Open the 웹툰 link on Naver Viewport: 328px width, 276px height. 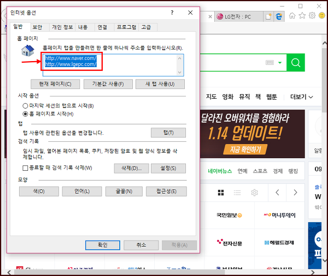272,97
